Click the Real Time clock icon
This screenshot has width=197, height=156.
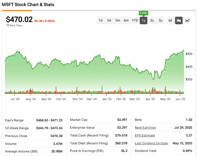(x=8, y=25)
